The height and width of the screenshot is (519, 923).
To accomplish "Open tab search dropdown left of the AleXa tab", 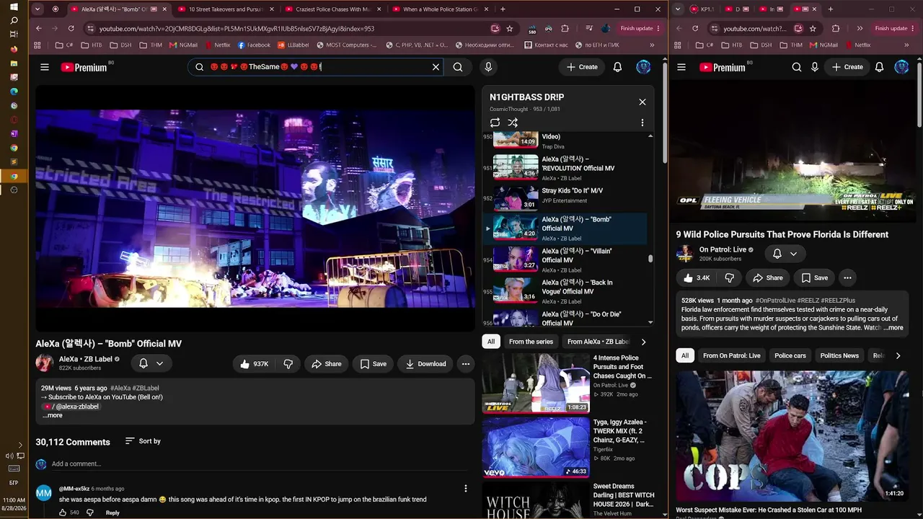I will [37, 9].
